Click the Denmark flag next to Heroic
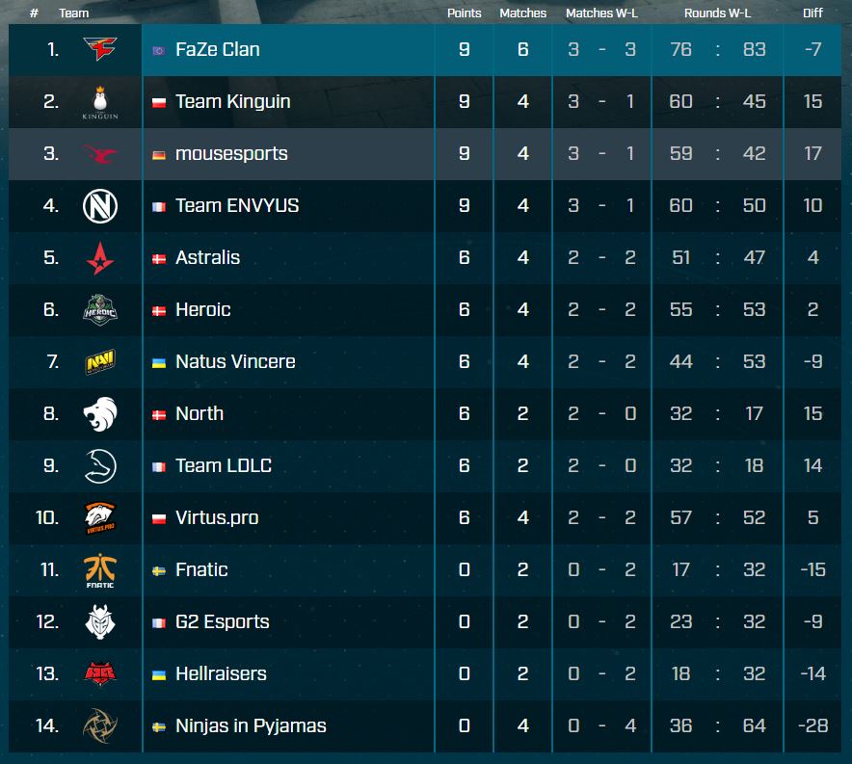 [x=159, y=310]
